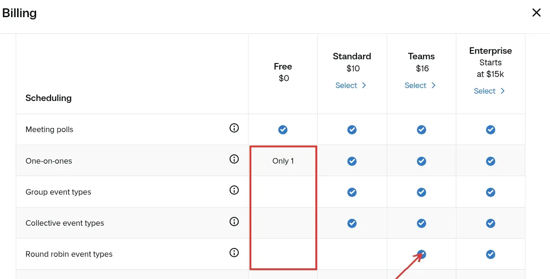Click the 'Round robin event types' label

(69, 254)
